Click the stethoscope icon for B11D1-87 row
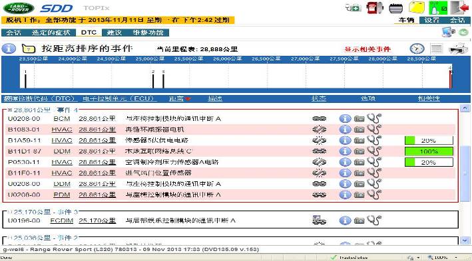 click(374, 151)
